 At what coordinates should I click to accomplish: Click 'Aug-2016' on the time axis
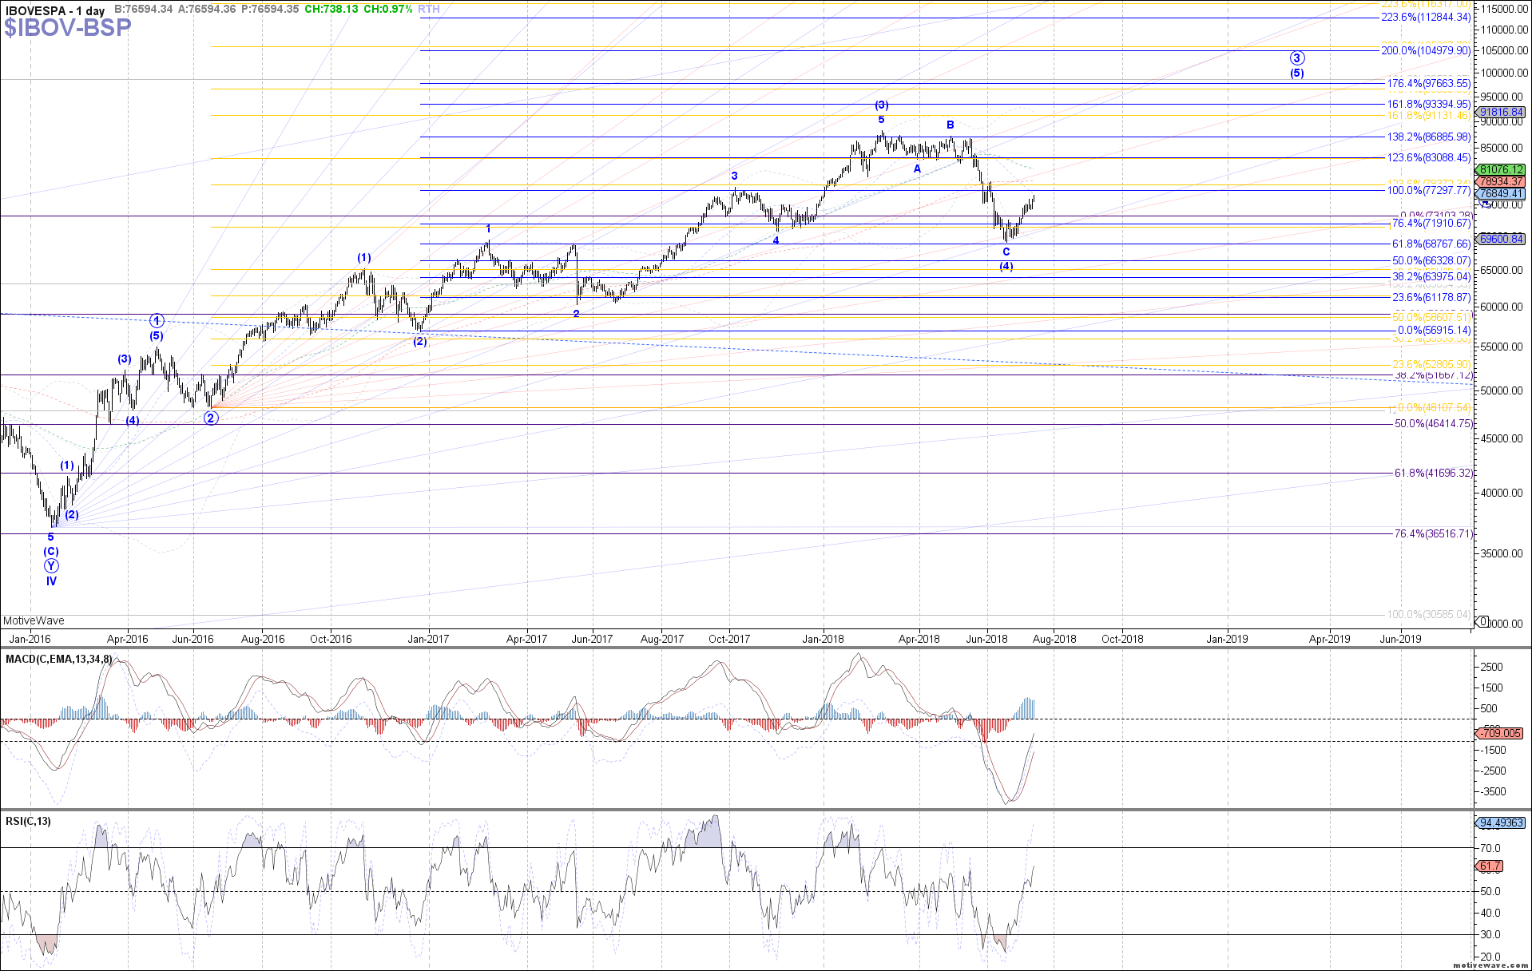click(x=263, y=639)
